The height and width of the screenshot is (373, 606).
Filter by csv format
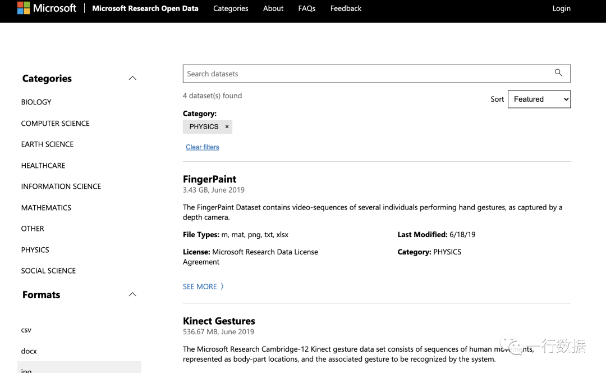point(26,330)
